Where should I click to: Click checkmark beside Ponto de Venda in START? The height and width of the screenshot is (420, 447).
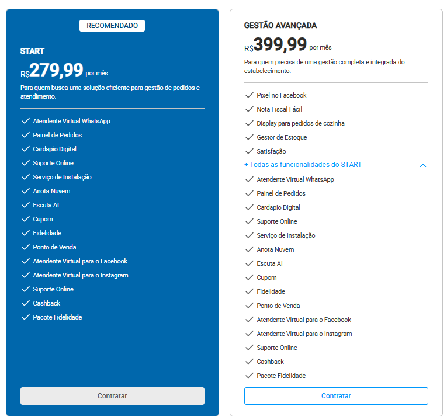[26, 247]
